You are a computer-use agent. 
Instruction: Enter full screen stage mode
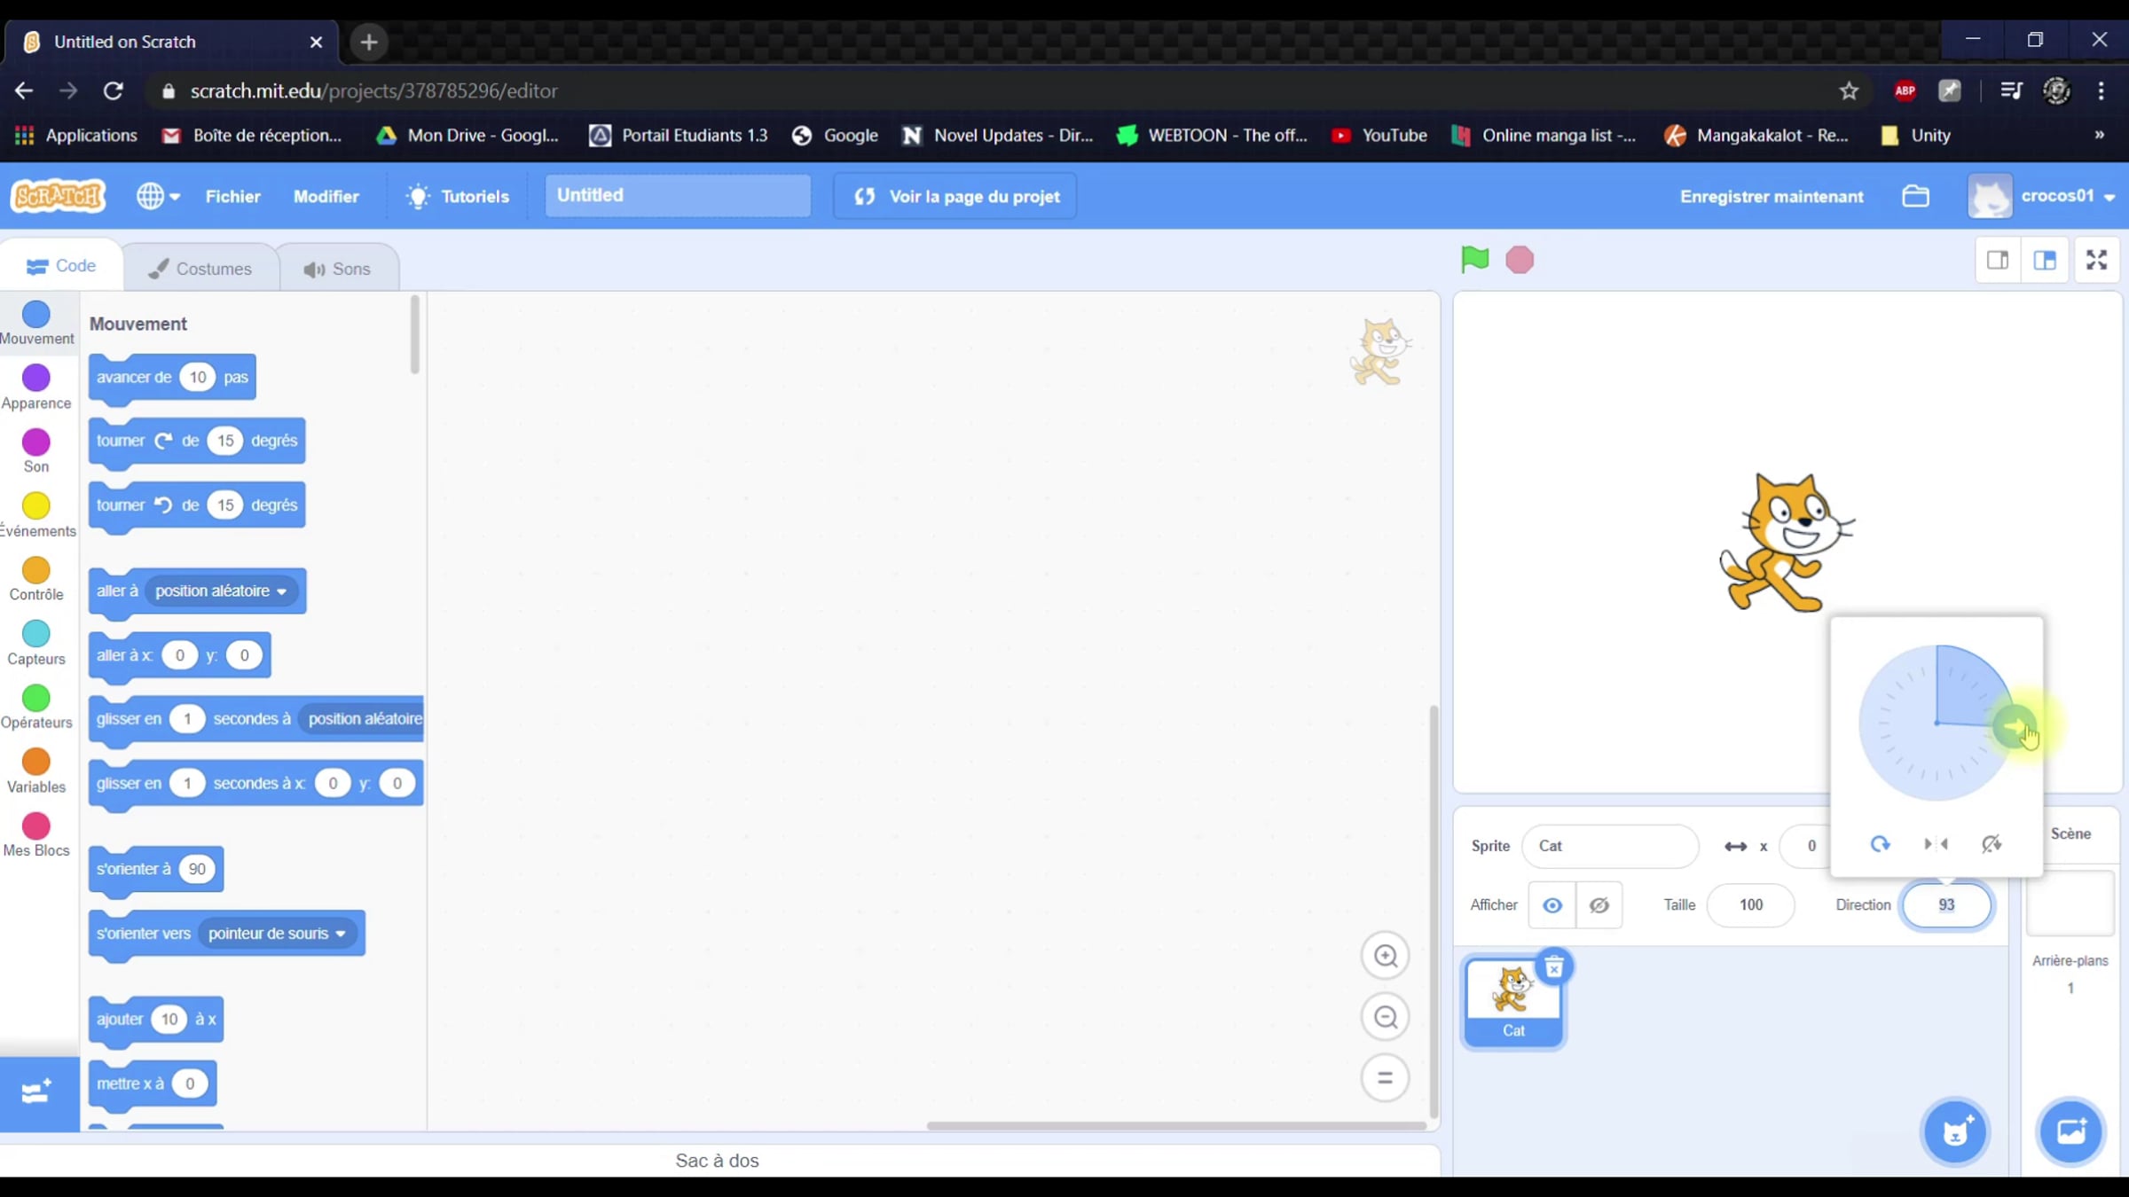(x=2096, y=260)
